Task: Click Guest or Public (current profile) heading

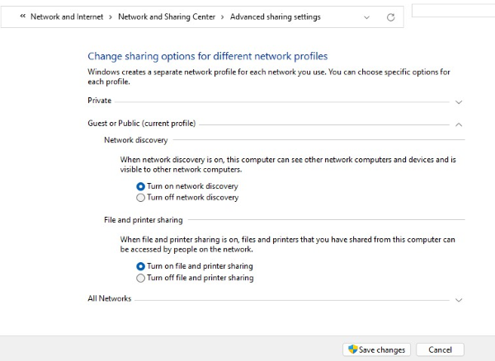Action: [x=142, y=124]
